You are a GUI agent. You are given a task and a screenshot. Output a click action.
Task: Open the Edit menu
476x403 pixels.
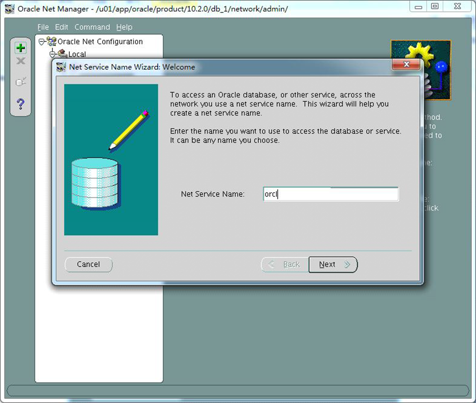(61, 27)
